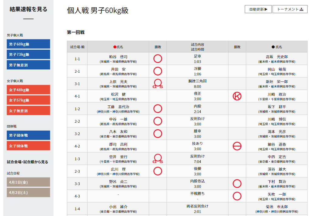Image resolution: width=311 pixels, height=216 pixels.
Task: Select 男子60kg級 in the sidebar
Action: pyautogui.click(x=28, y=44)
